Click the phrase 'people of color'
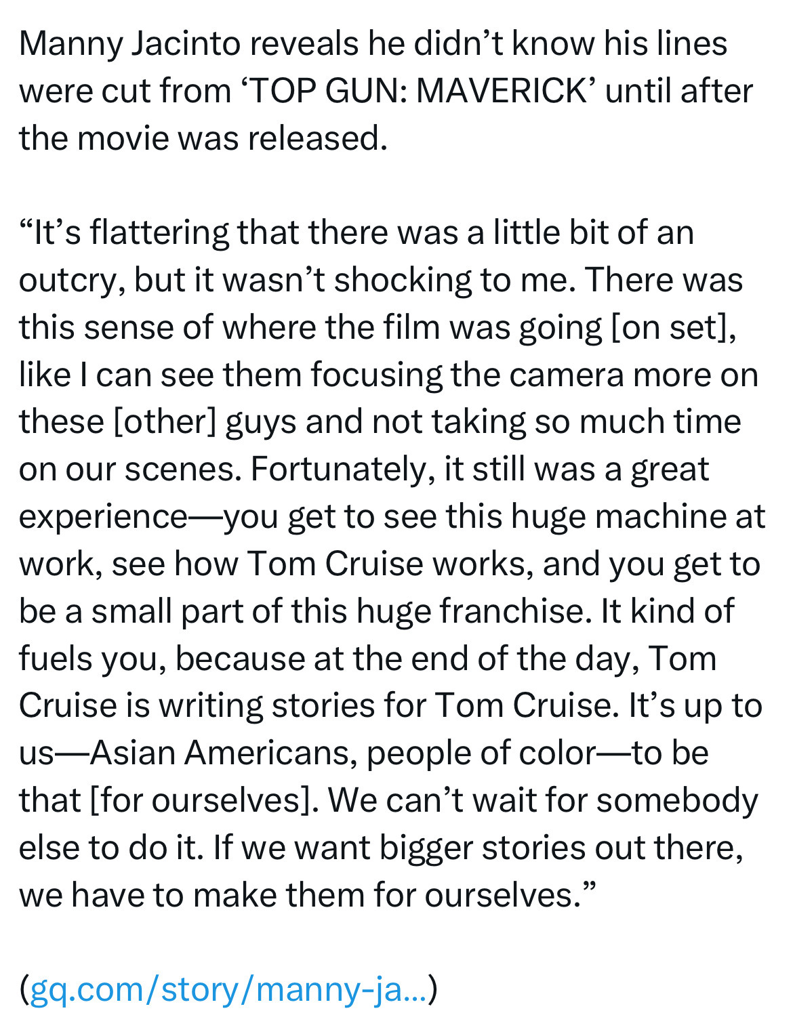Image resolution: width=793 pixels, height=1036 pixels. click(481, 753)
